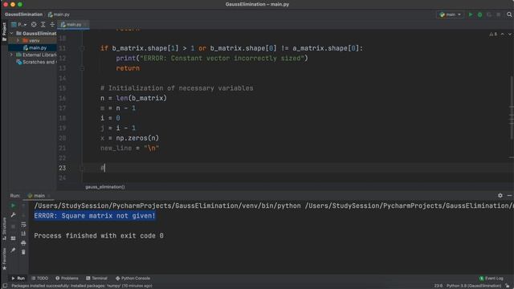The width and height of the screenshot is (514, 289).
Task: Toggle tool window bars icon in status bar
Action: pyautogui.click(x=5, y=286)
